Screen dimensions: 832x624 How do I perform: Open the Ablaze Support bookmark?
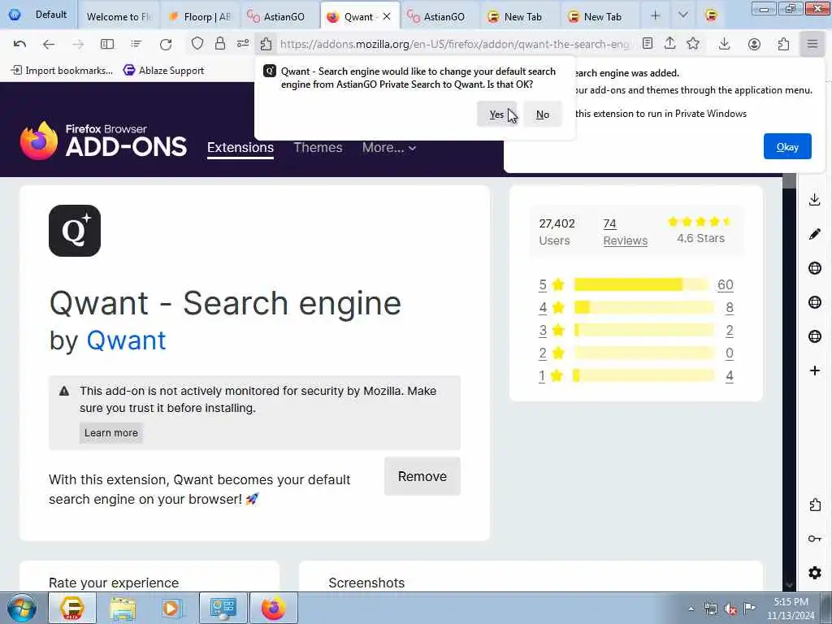[163, 70]
